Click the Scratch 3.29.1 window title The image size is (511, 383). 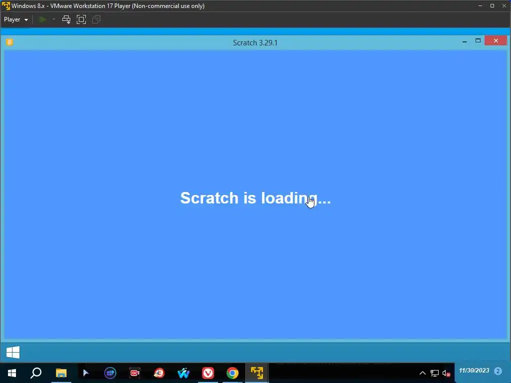(x=255, y=43)
